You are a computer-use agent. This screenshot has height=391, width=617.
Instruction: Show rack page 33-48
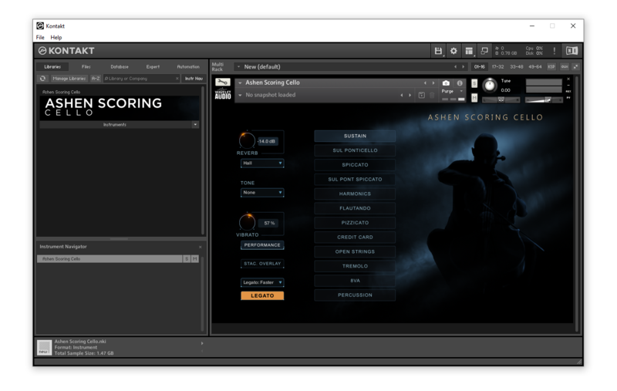(516, 67)
